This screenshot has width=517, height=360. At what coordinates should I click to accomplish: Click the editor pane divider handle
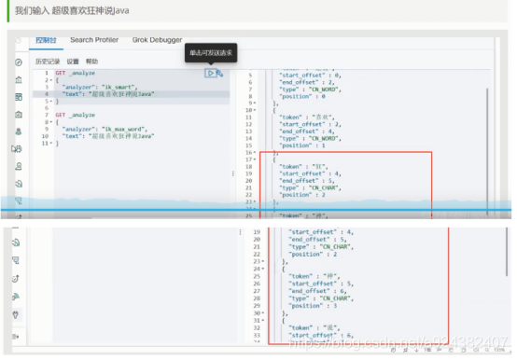(x=232, y=173)
